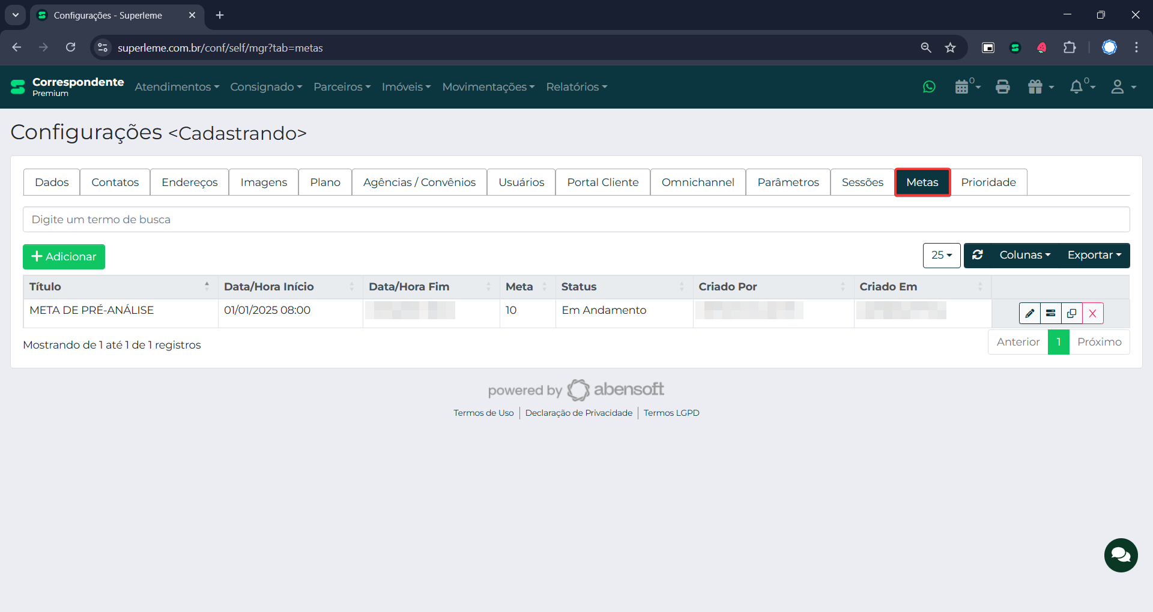Open the notifications bell icon

[x=1076, y=87]
